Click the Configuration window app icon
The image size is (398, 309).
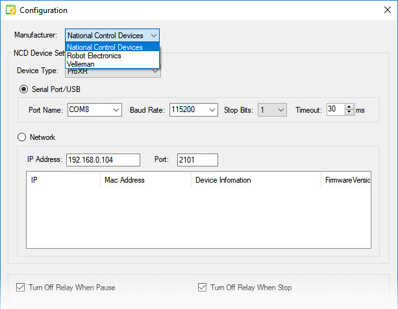point(11,10)
